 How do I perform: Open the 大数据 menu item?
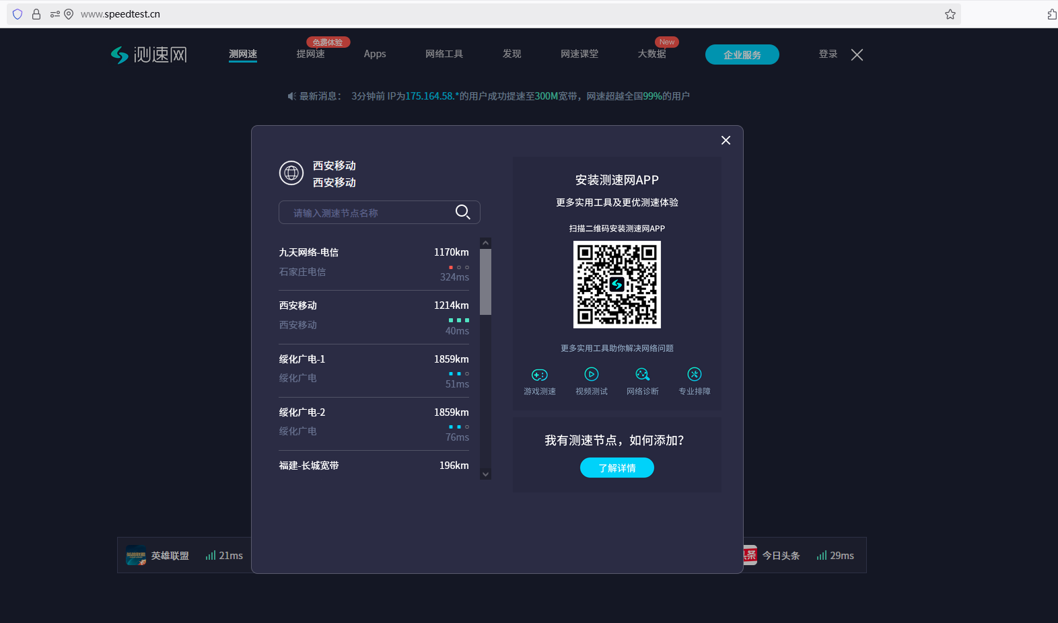coord(651,54)
